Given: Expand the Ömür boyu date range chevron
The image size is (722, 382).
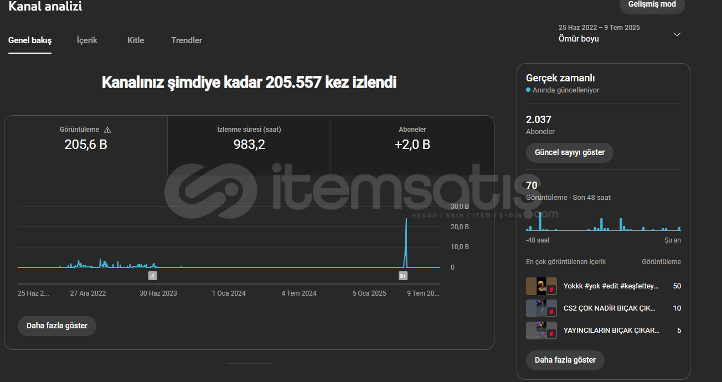Looking at the screenshot, I should (677, 34).
